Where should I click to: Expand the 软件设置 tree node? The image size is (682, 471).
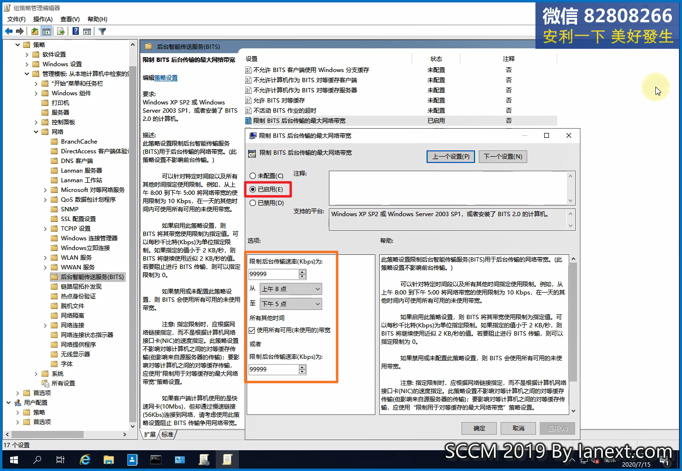27,55
